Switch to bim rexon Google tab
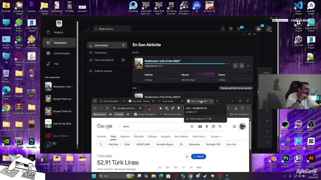The width and height of the screenshot is (321, 180). (141, 101)
